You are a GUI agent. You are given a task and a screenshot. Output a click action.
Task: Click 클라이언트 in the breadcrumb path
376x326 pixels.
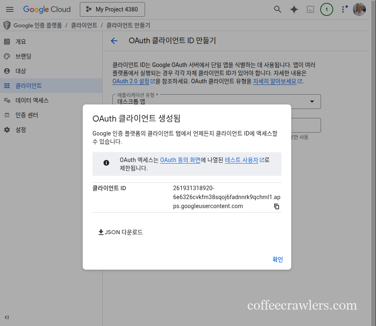84,25
